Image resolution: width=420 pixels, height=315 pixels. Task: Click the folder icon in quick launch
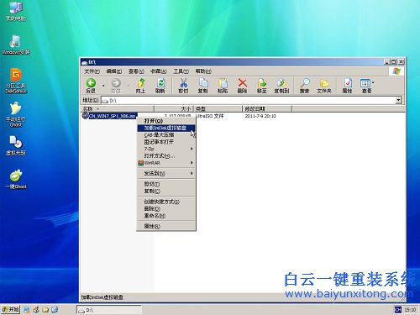(x=45, y=309)
